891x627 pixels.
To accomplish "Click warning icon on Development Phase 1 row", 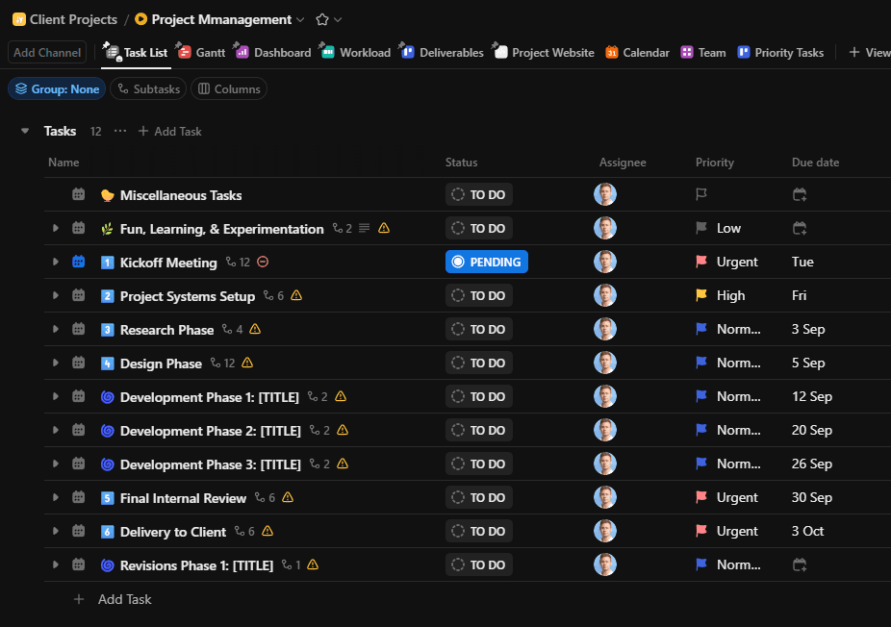I will point(341,396).
